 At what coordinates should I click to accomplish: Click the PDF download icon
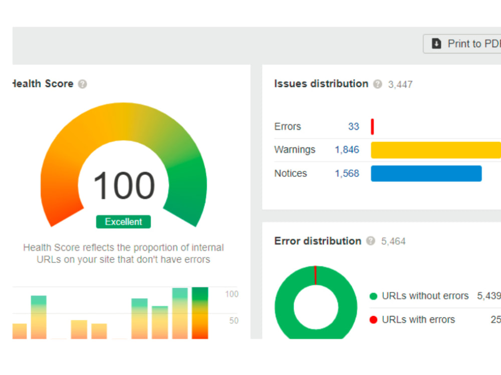pyautogui.click(x=436, y=43)
